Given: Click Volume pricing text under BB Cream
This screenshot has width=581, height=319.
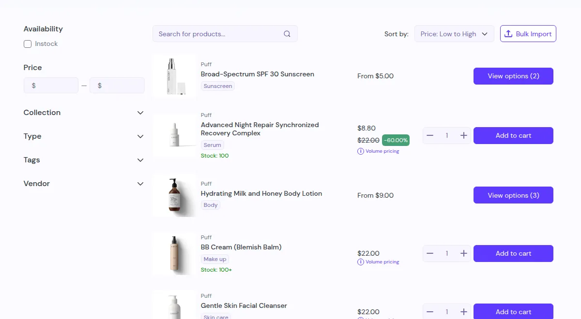Looking at the screenshot, I should [x=382, y=262].
